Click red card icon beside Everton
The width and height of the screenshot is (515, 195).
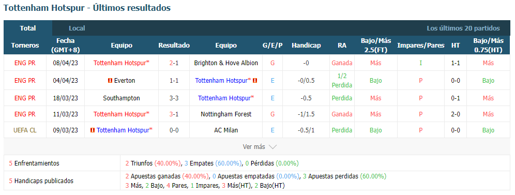[x=110, y=80]
